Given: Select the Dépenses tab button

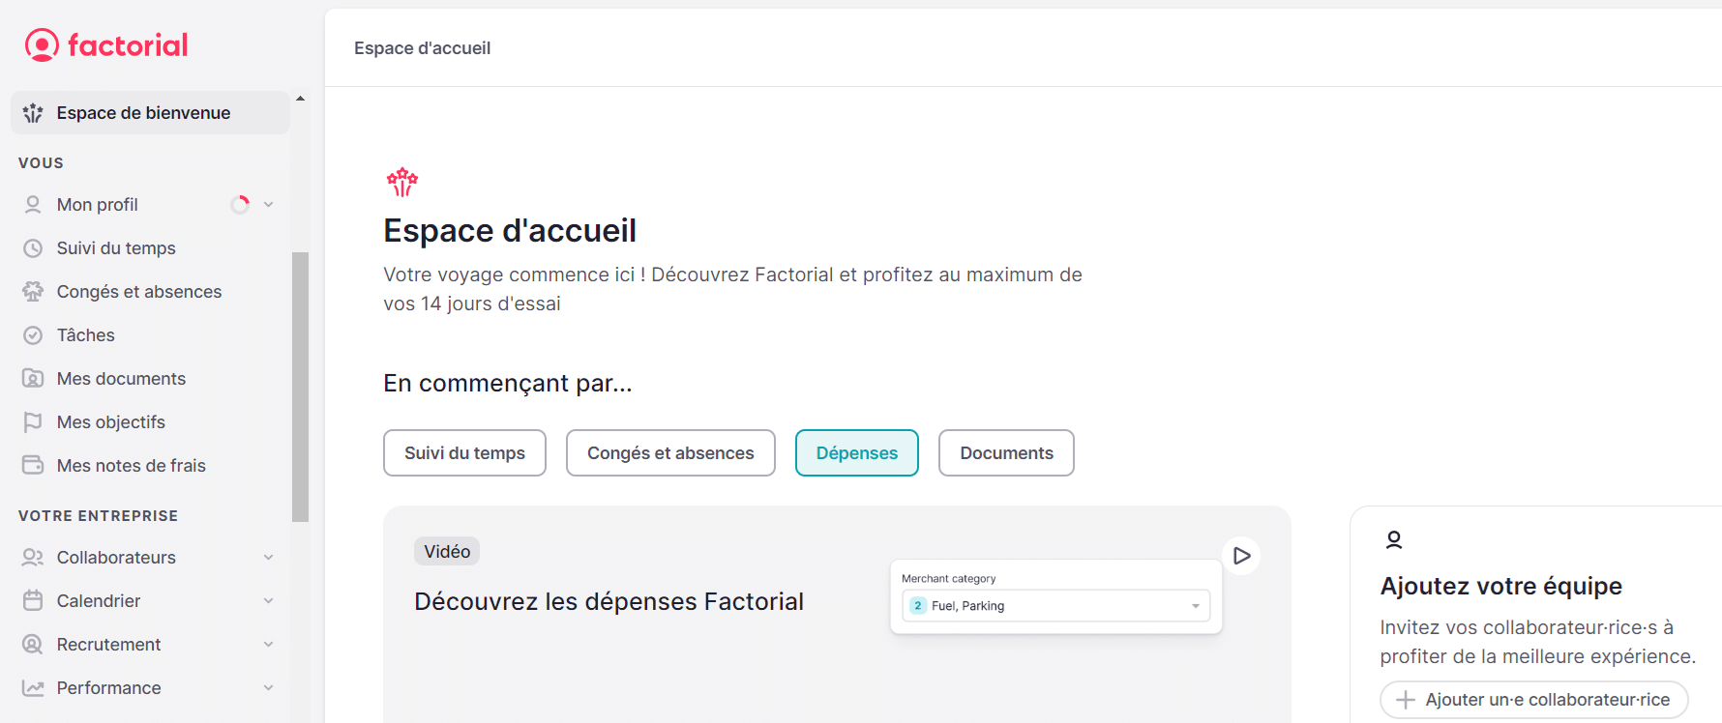Looking at the screenshot, I should (857, 453).
